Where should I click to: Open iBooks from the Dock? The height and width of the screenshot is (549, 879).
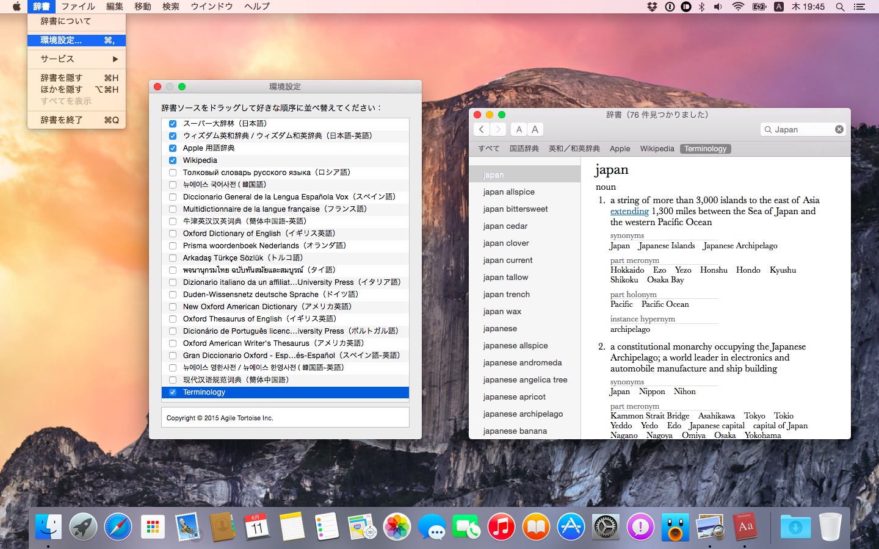pos(536,526)
